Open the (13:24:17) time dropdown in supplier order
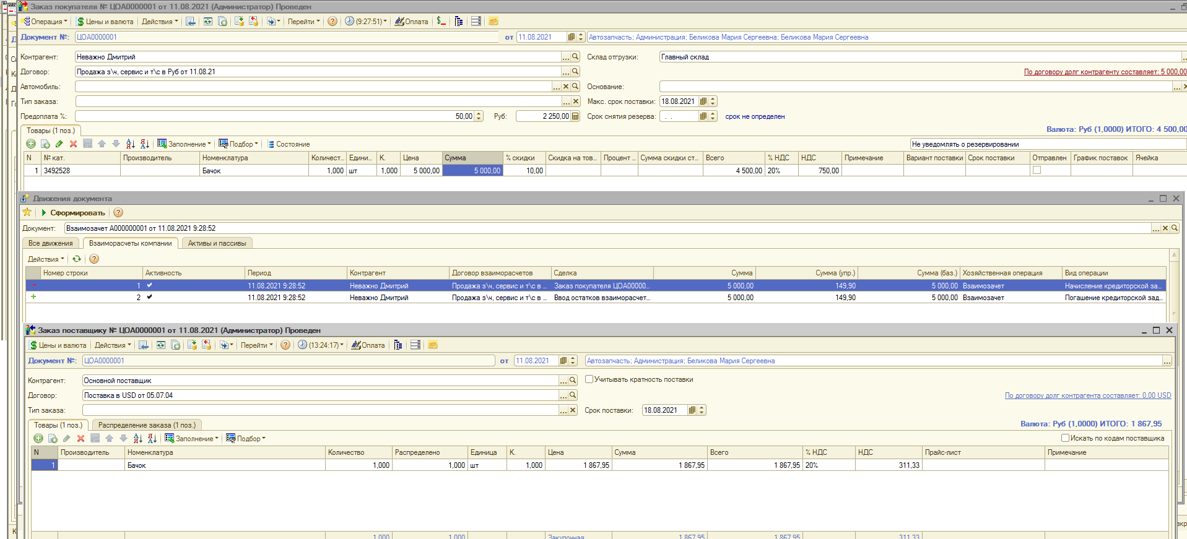Viewport: 1187px width, 539px height. (321, 345)
